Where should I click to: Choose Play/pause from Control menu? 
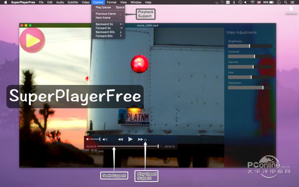coord(108,7)
